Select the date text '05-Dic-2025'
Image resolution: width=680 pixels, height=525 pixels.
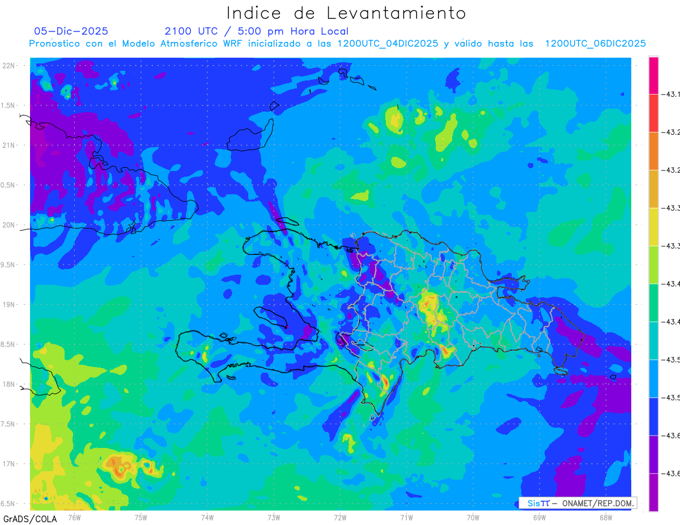point(71,32)
